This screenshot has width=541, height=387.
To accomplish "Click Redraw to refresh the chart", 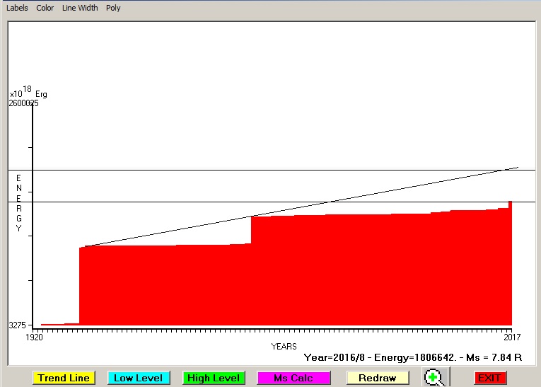I will [377, 378].
